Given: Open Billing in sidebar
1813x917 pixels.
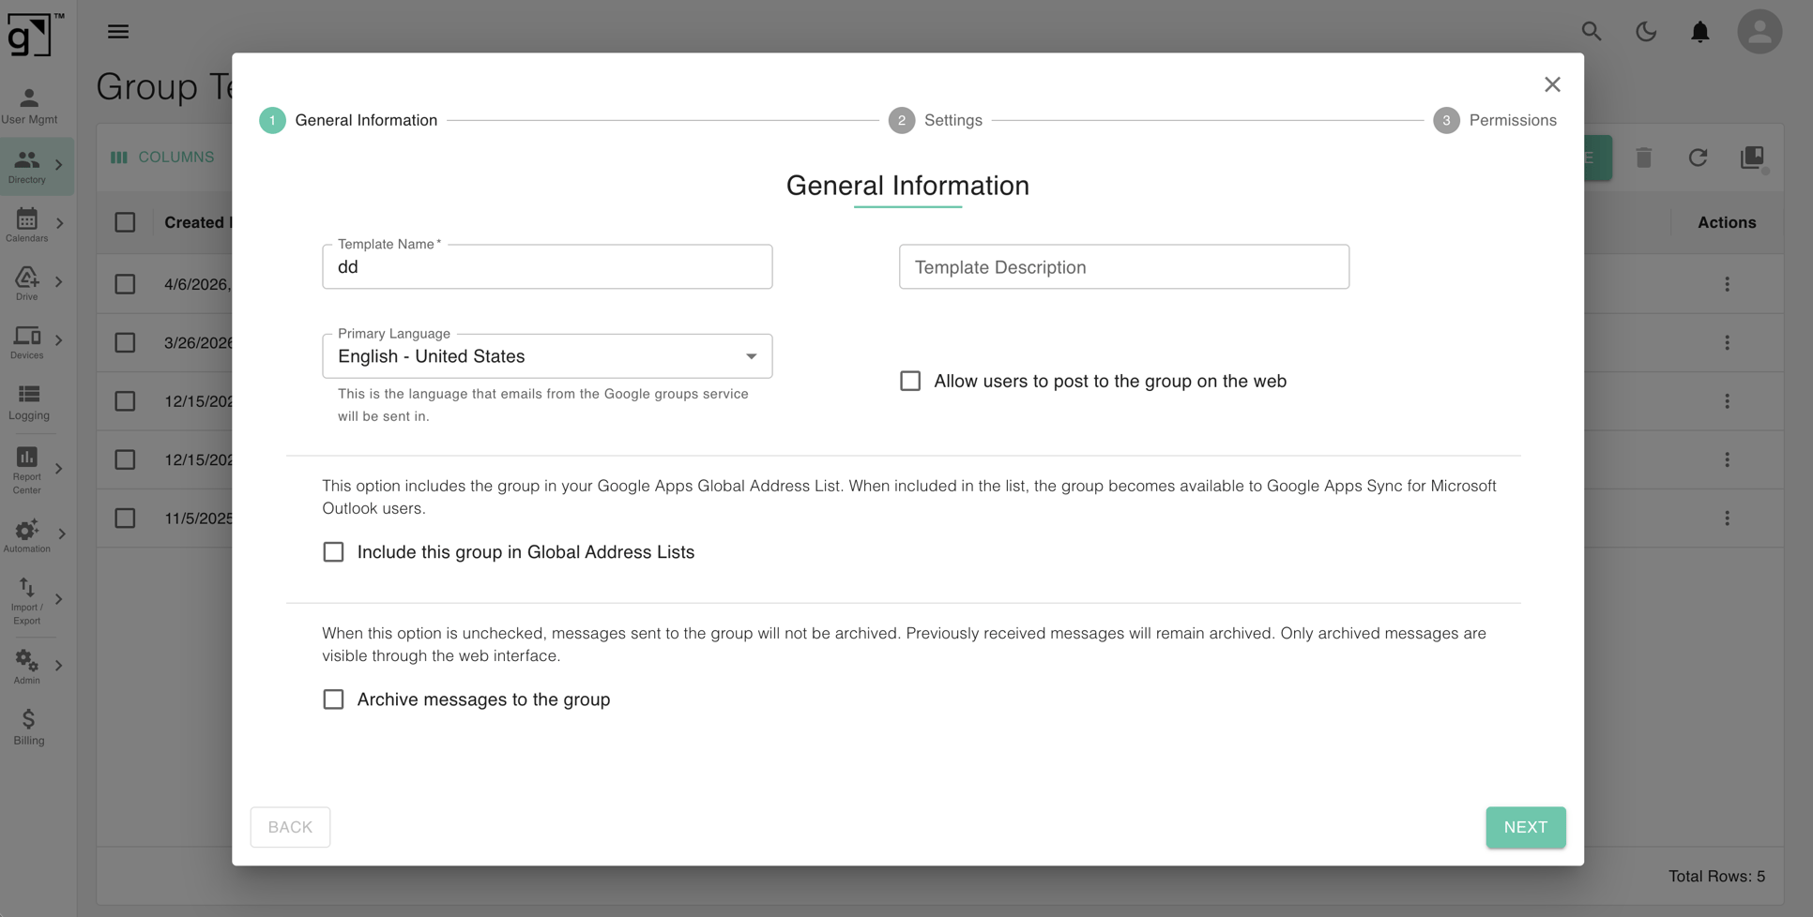Looking at the screenshot, I should 29,728.
